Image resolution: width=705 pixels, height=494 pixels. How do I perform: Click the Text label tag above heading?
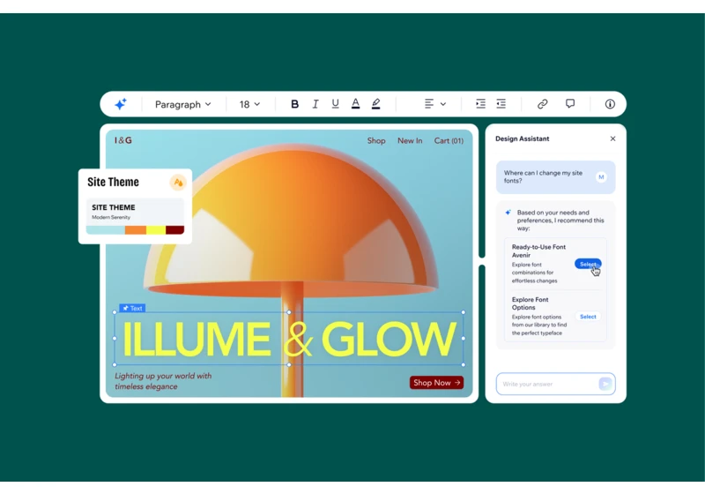[132, 308]
